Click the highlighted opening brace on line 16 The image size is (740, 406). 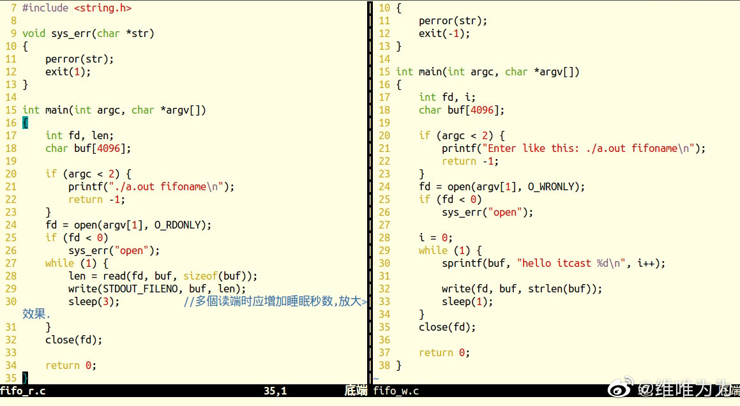pyautogui.click(x=25, y=123)
